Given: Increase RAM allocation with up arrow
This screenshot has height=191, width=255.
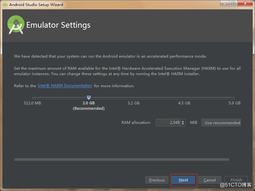Looking at the screenshot, I should (x=183, y=121).
